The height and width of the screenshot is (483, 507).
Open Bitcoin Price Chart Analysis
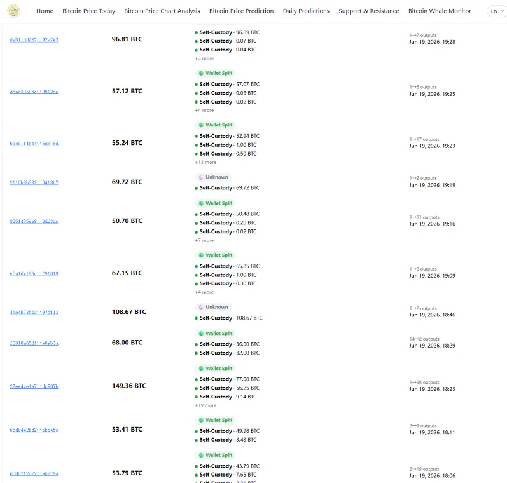pos(162,11)
